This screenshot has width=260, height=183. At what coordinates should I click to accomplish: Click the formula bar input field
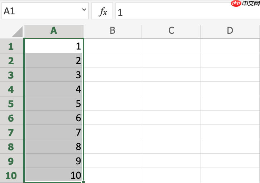coord(188,11)
